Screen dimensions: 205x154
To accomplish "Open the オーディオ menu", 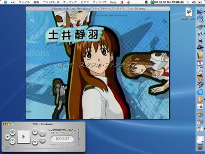I will point(70,2).
